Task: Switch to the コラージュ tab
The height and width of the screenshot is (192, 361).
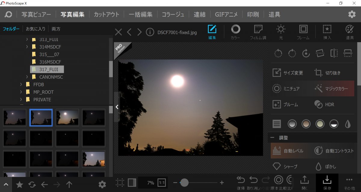Action: (x=173, y=14)
